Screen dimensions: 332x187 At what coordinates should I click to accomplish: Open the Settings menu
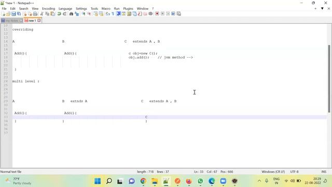click(81, 8)
